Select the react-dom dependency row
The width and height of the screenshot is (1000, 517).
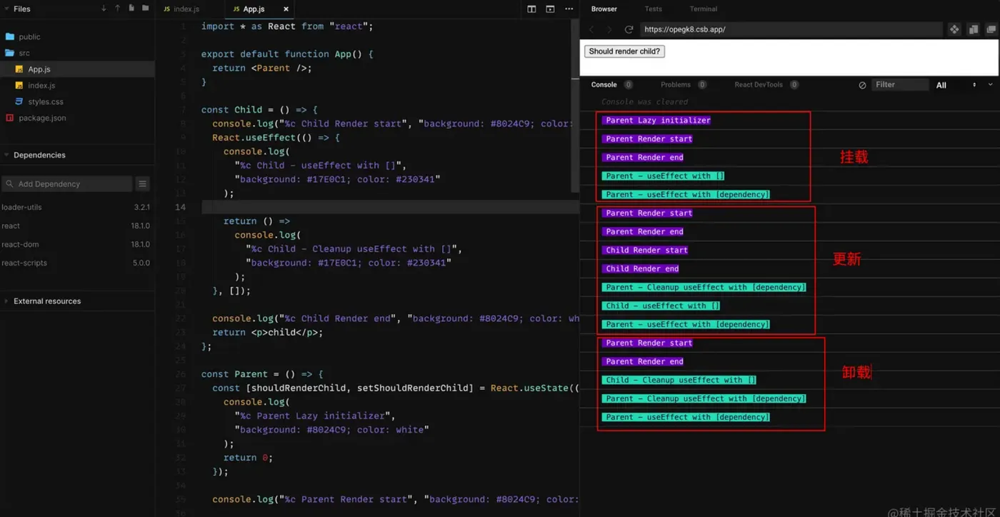click(x=77, y=244)
